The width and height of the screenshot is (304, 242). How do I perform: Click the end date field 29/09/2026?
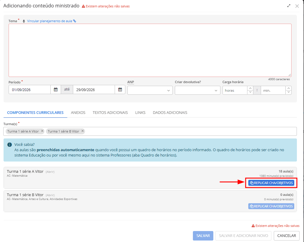(x=94, y=90)
